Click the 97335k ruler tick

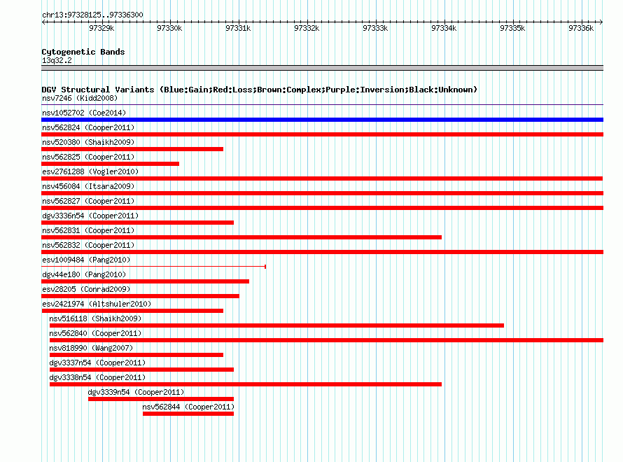click(512, 28)
